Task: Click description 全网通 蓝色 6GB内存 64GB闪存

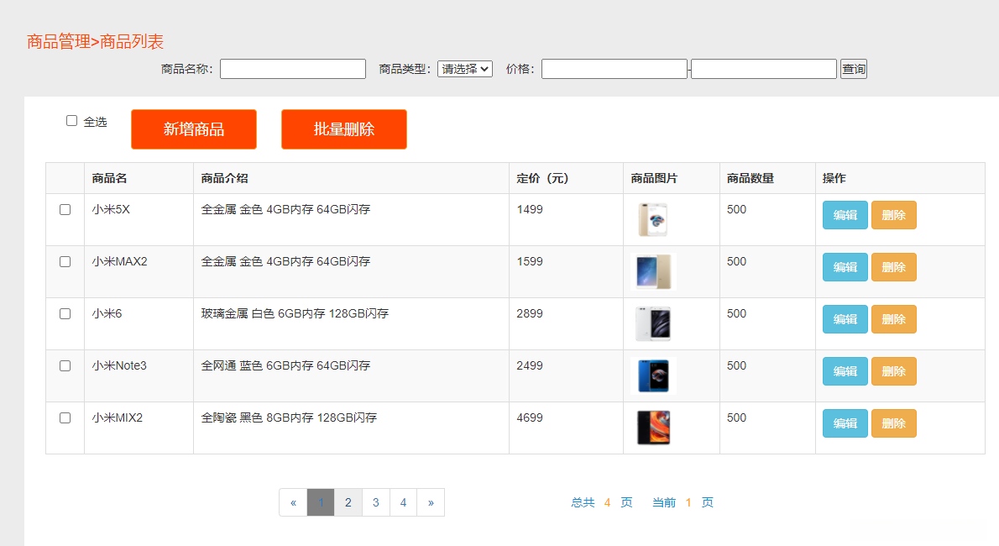Action: pyautogui.click(x=285, y=365)
